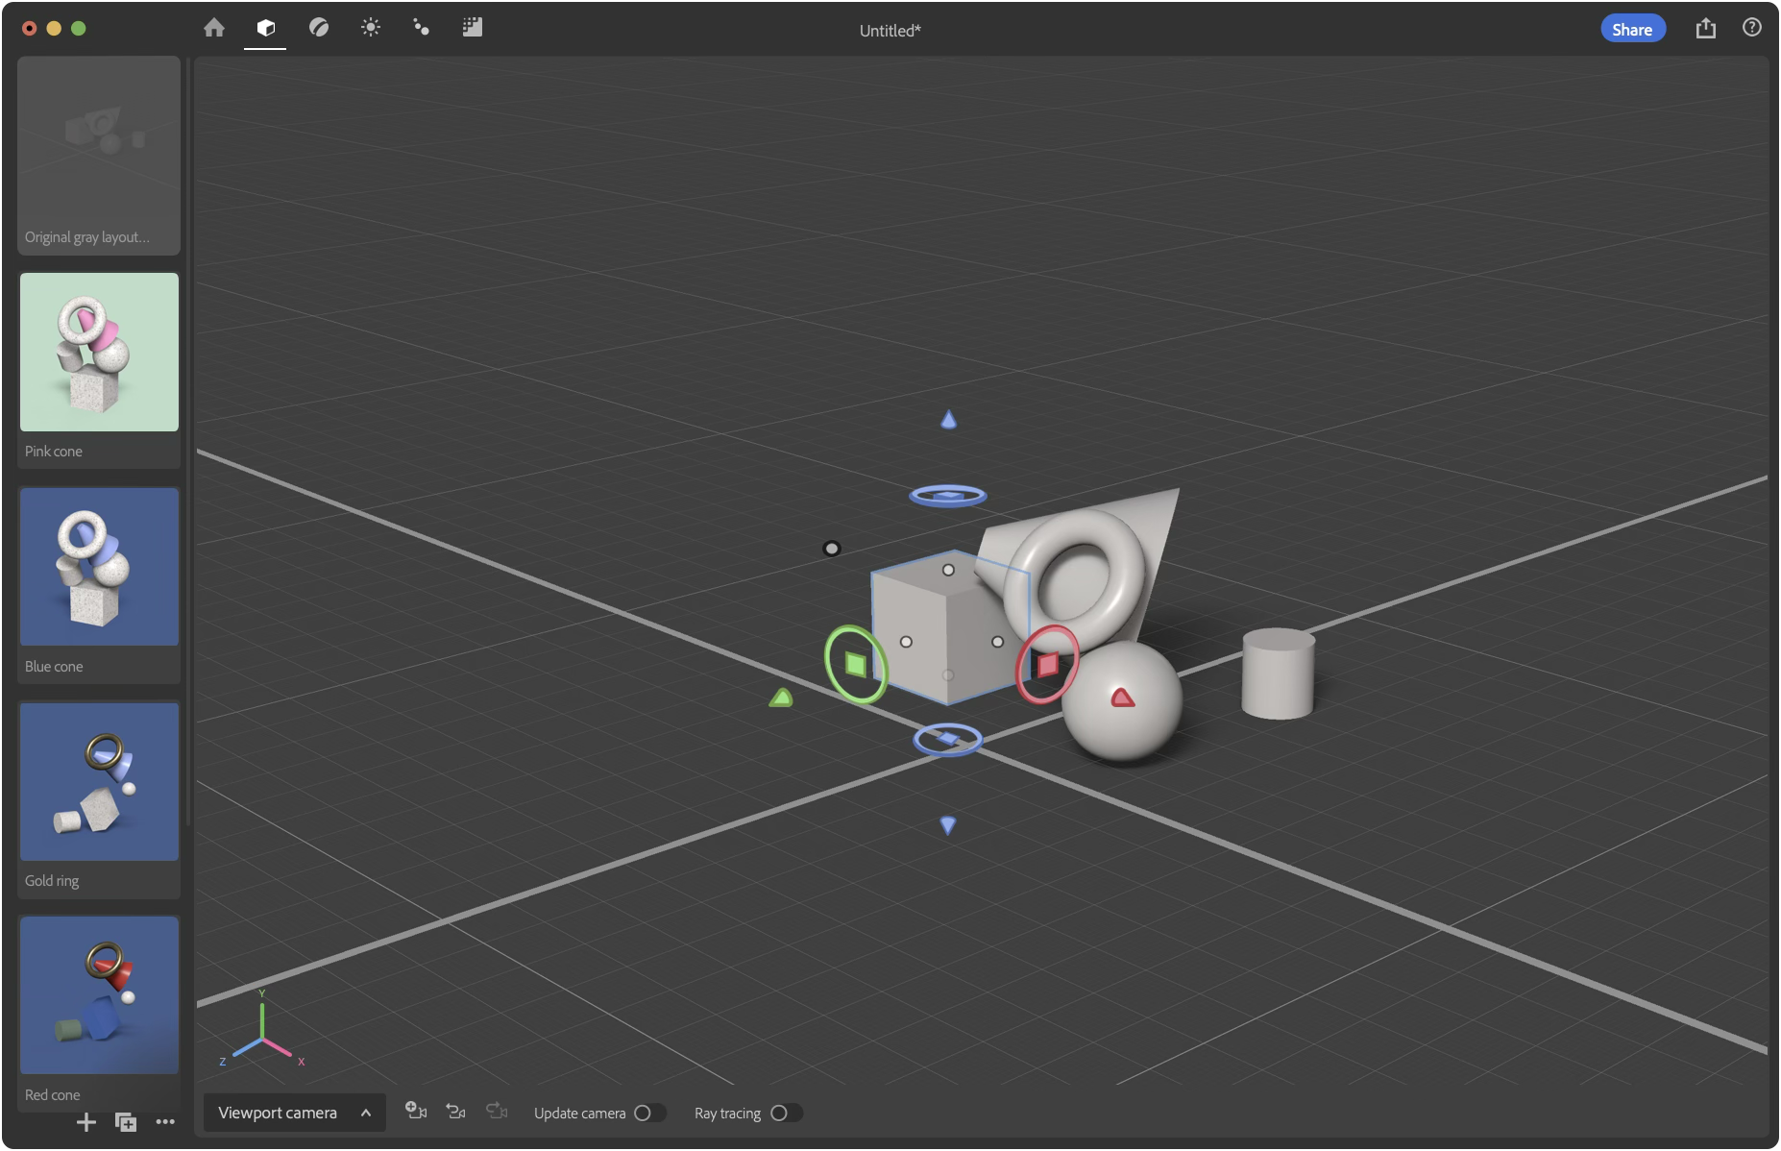Open the Materials mode sphere icon
Image resolution: width=1781 pixels, height=1151 pixels.
coord(319,28)
